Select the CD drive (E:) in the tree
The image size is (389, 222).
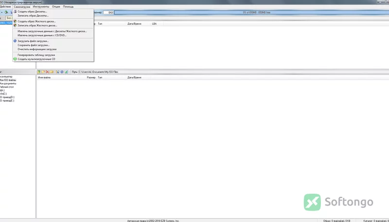[7, 101]
